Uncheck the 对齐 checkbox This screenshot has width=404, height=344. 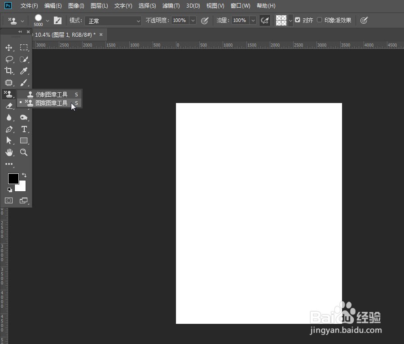click(298, 20)
